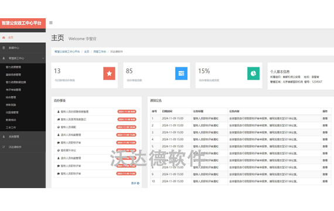
Task: Open 综合管理 in the sidebar submenu
Action: pos(11,97)
